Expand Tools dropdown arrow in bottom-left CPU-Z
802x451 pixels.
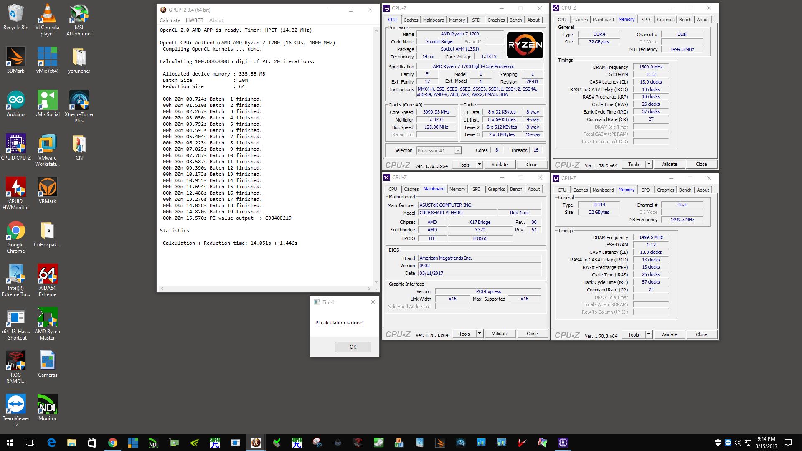[480, 334]
